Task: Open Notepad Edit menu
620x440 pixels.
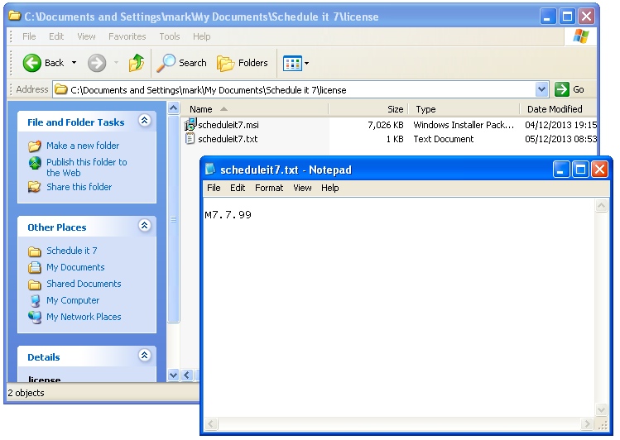Action: (x=238, y=188)
